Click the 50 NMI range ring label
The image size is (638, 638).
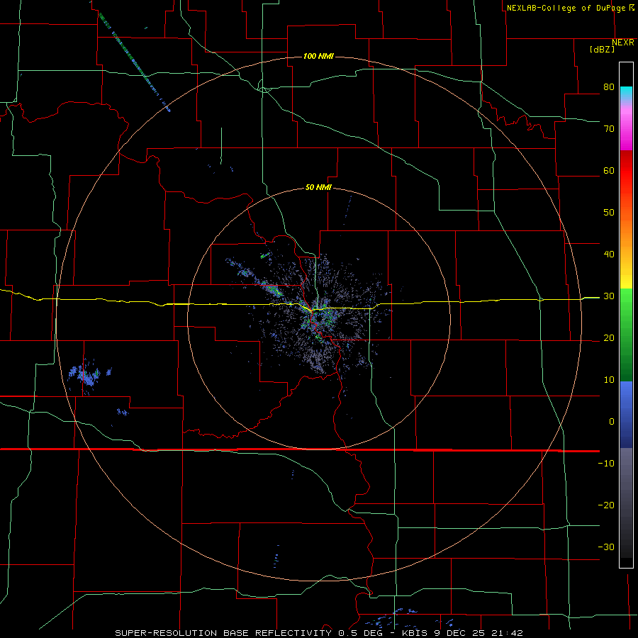click(x=318, y=188)
